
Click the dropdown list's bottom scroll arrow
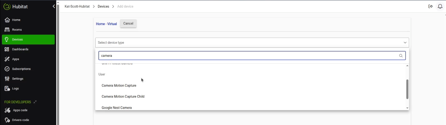point(407,108)
